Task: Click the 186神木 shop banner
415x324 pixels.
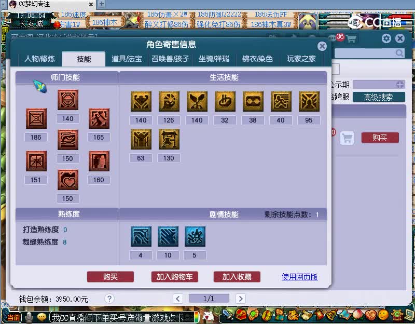Action: (x=105, y=22)
